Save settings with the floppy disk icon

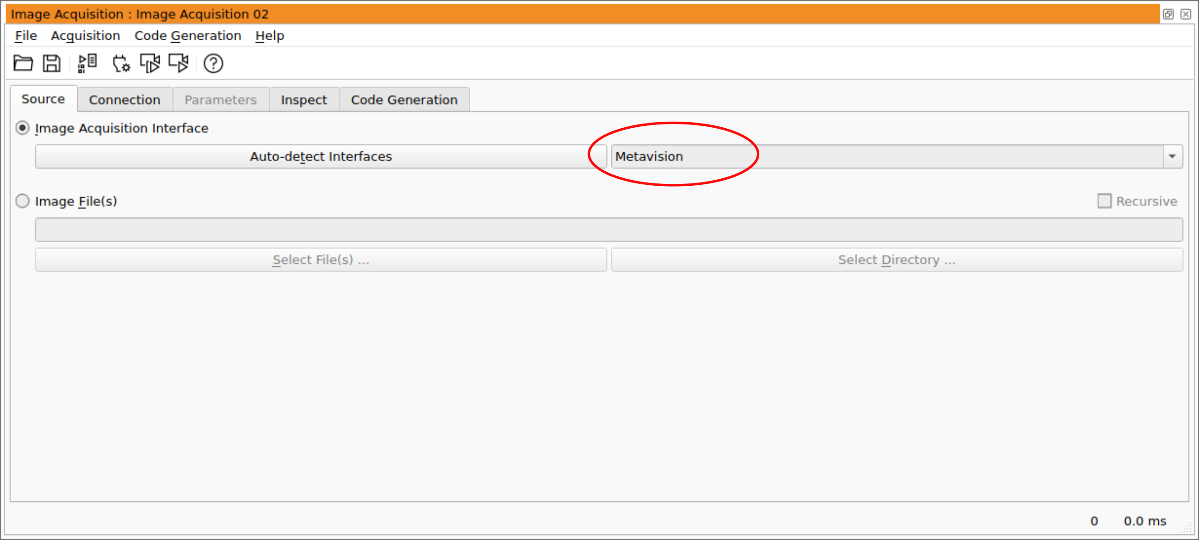(51, 63)
